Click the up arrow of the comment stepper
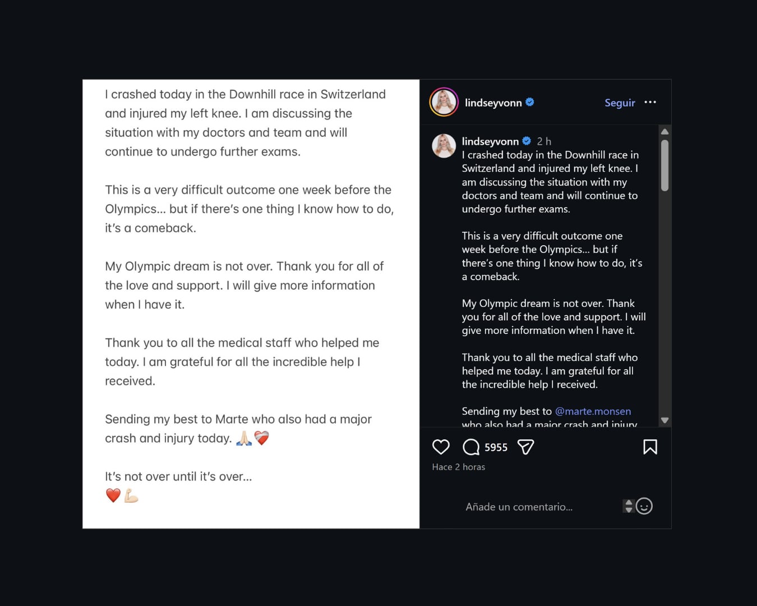The image size is (757, 606). coord(629,503)
